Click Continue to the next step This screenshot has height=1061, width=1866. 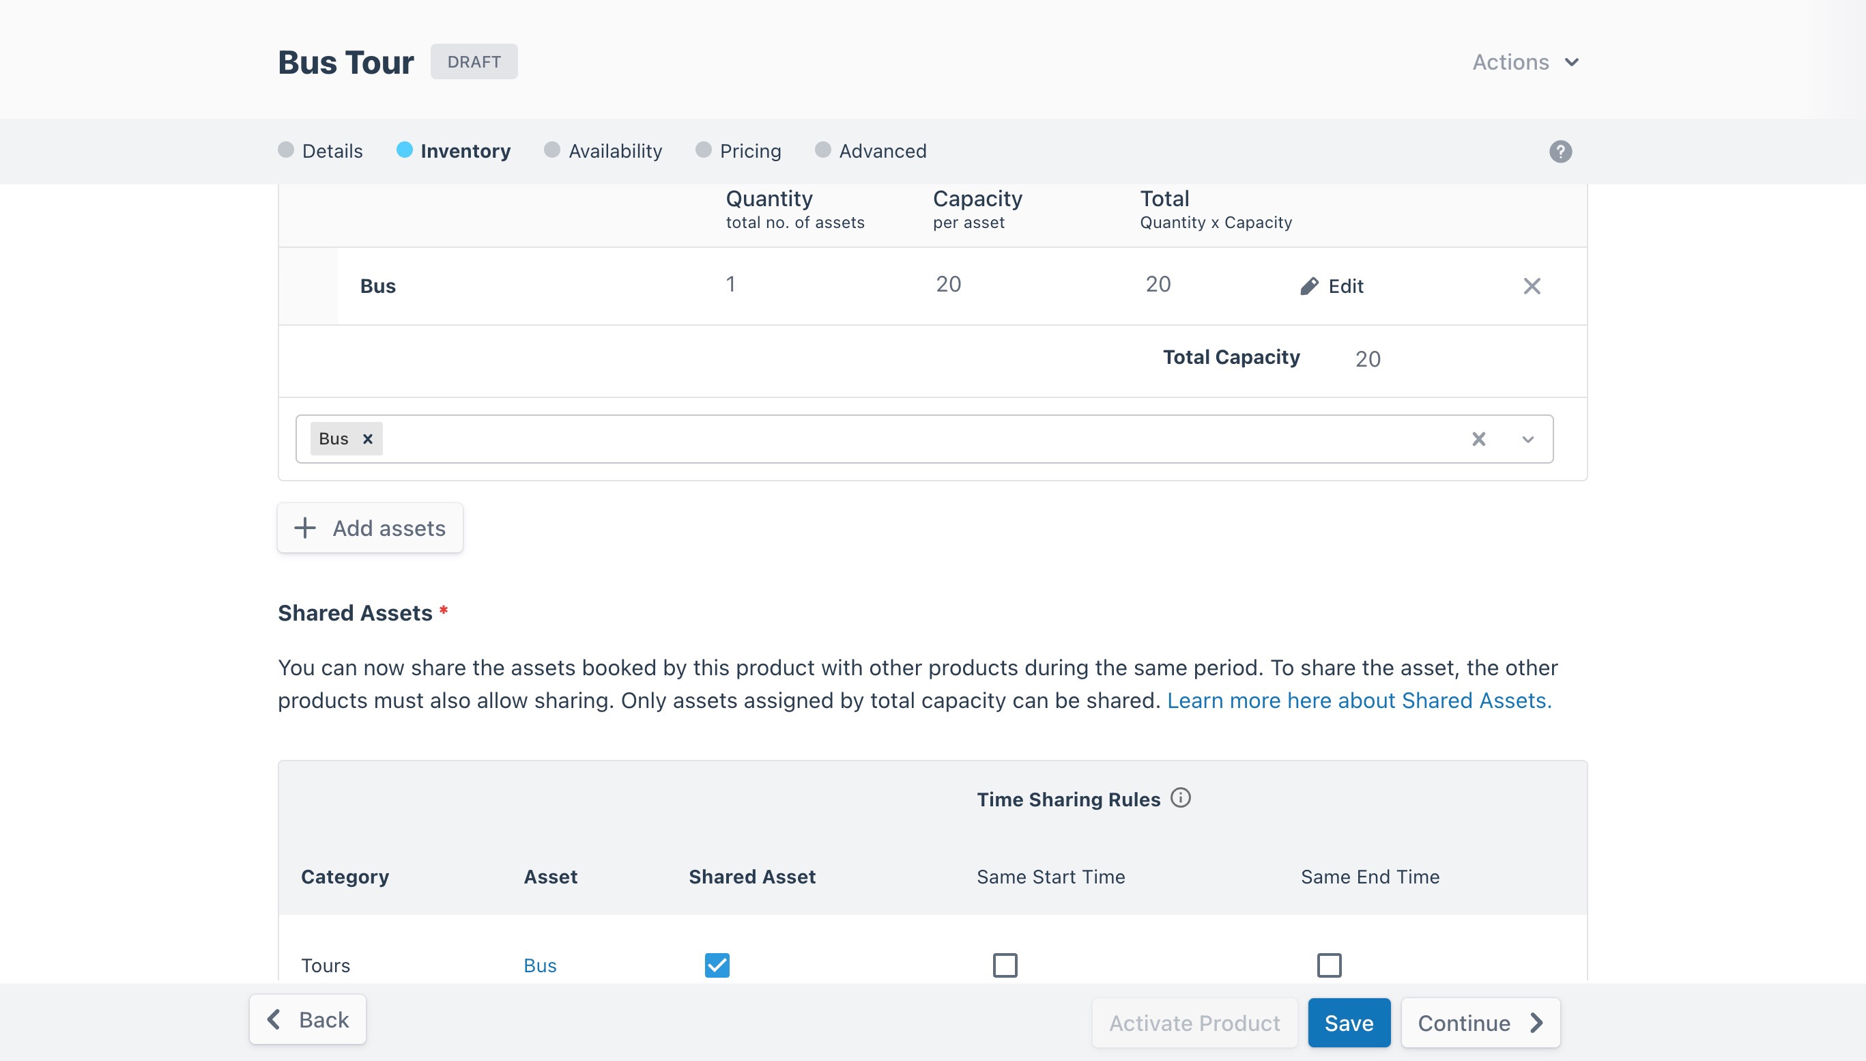coord(1480,1023)
